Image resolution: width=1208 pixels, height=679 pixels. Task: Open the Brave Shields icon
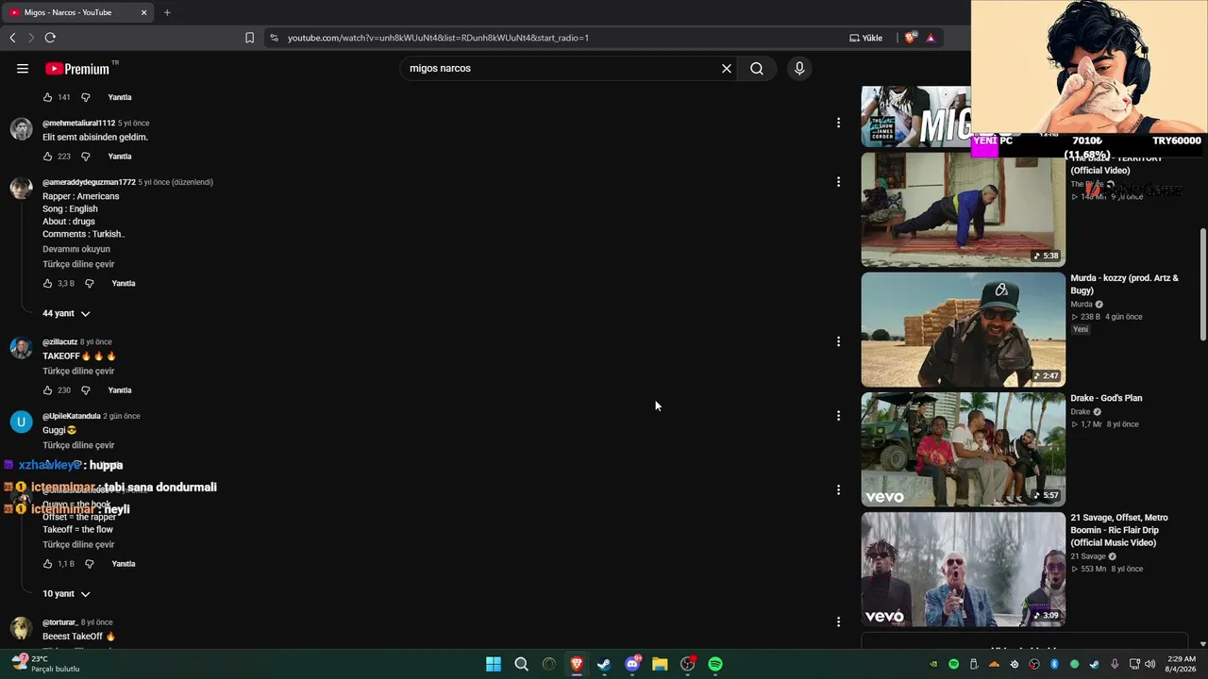tap(910, 38)
